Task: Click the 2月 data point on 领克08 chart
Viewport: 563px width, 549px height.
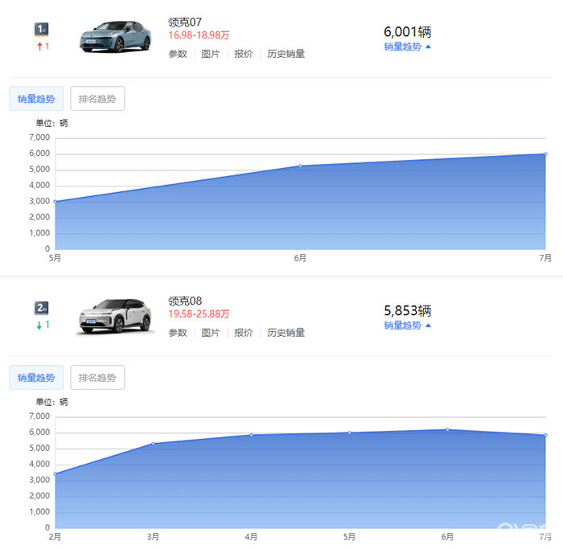Action: click(55, 474)
